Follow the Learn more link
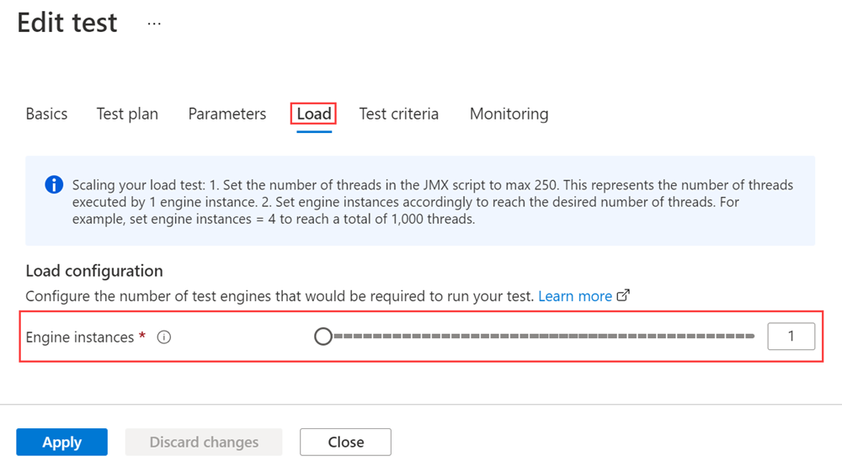Viewport: 842px width, 472px height. [574, 296]
